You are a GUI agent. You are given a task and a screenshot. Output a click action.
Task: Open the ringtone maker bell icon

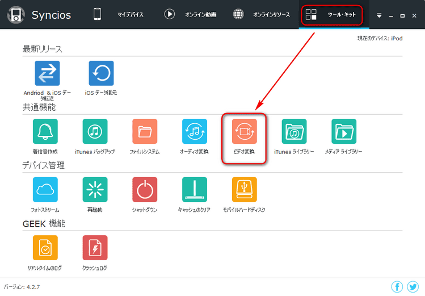point(45,131)
